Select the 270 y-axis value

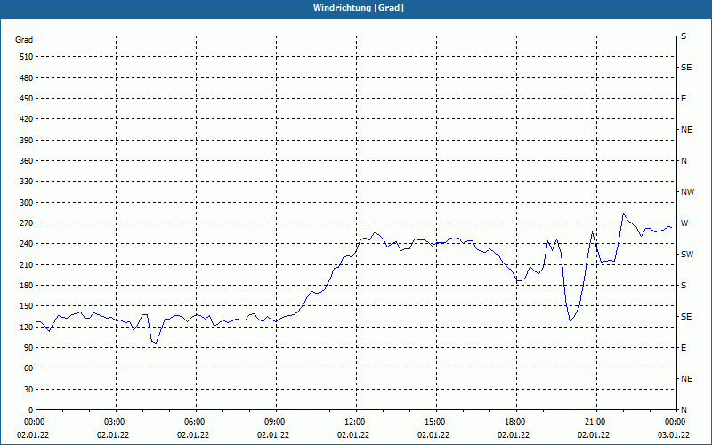tap(27, 223)
